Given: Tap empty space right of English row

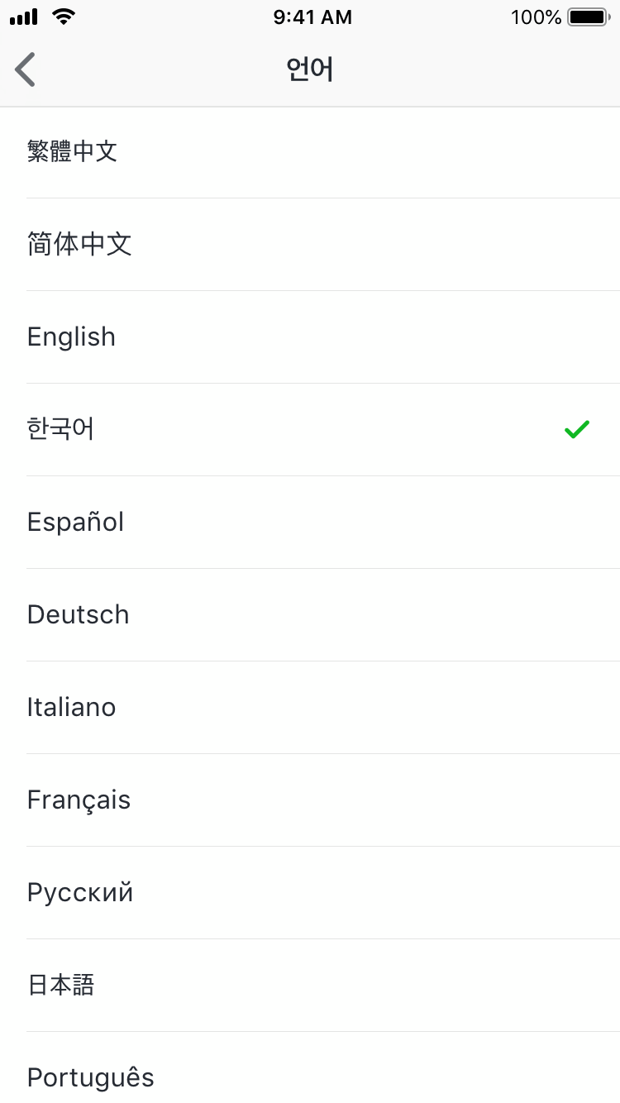Looking at the screenshot, I should [413, 337].
